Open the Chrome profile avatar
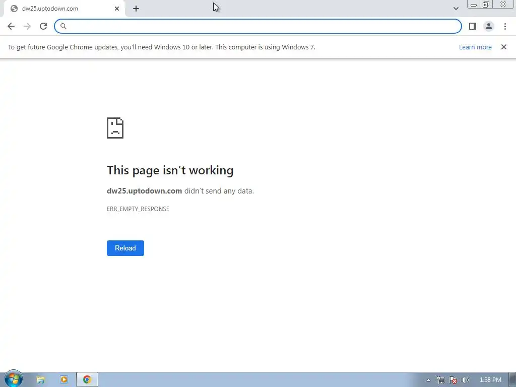The image size is (516, 387). pyautogui.click(x=489, y=26)
